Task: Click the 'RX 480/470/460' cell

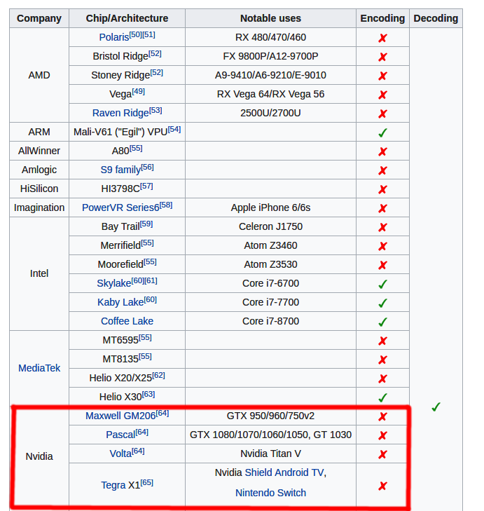Action: [x=270, y=37]
